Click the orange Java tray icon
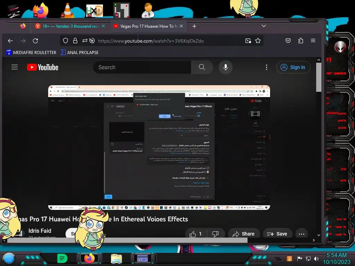This screenshot has width=355, height=266. tap(289, 258)
